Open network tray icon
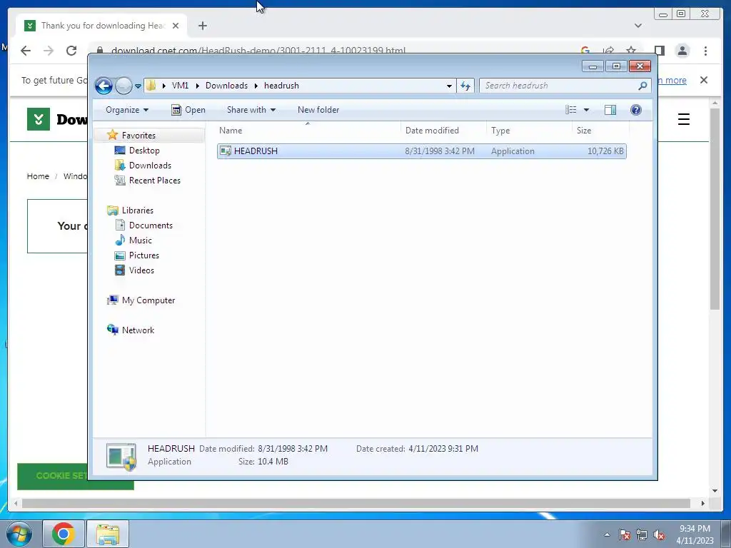This screenshot has width=731, height=548. click(642, 534)
